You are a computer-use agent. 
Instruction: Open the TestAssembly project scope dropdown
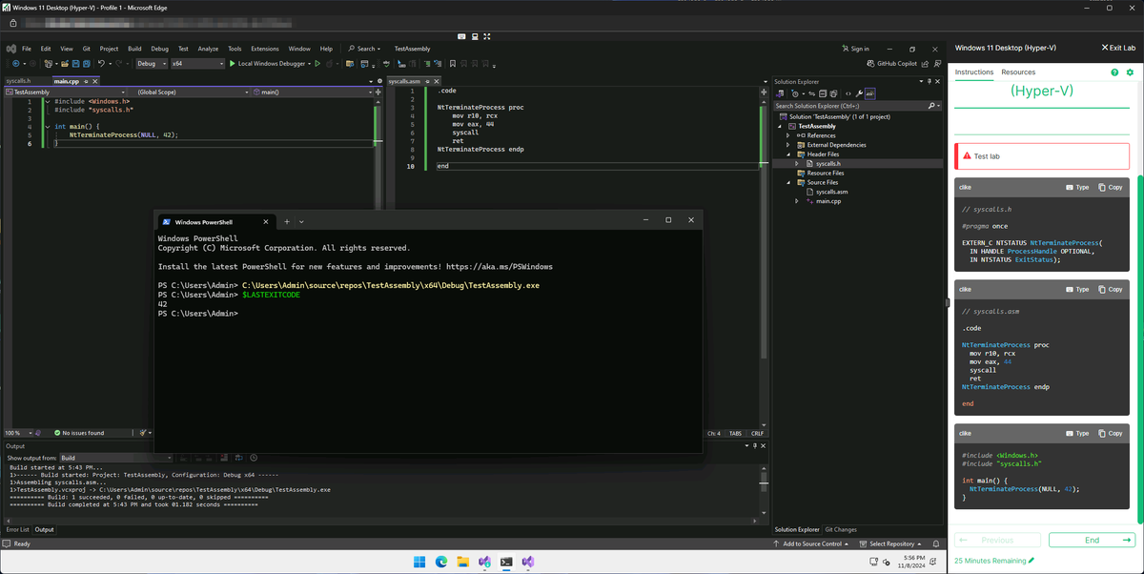point(67,92)
